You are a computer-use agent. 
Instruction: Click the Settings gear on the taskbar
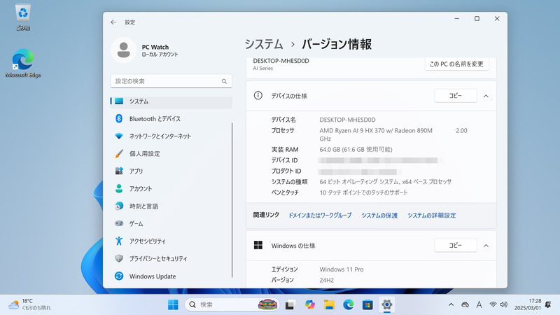387,304
